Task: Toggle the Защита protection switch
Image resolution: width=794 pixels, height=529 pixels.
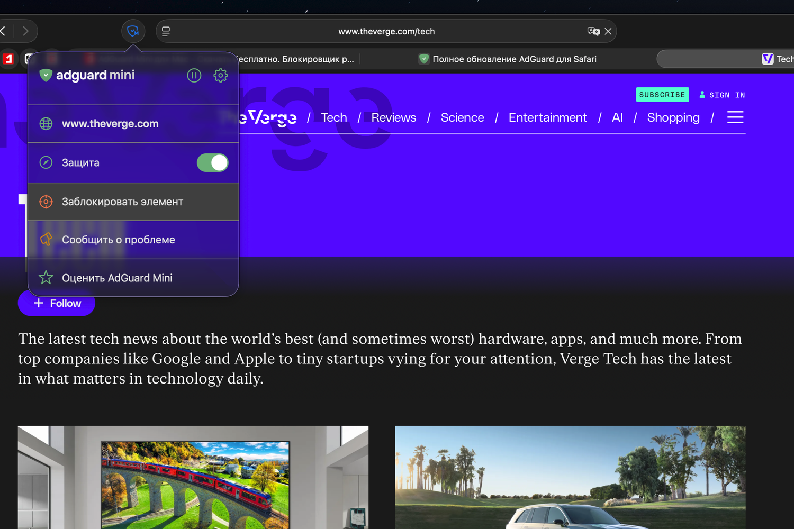Action: (x=213, y=163)
